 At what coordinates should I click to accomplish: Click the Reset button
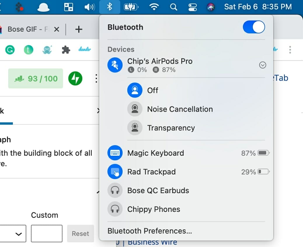point(80,234)
